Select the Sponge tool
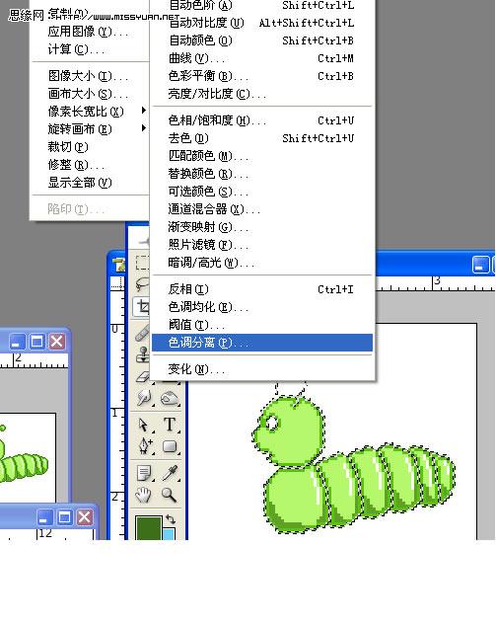Image resolution: width=496 pixels, height=626 pixels. [170, 398]
